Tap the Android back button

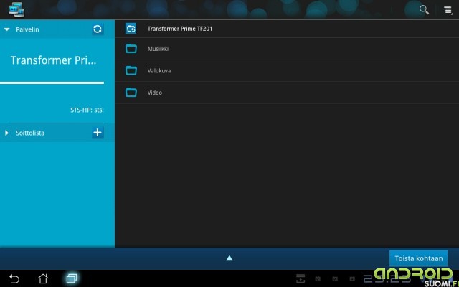14,278
